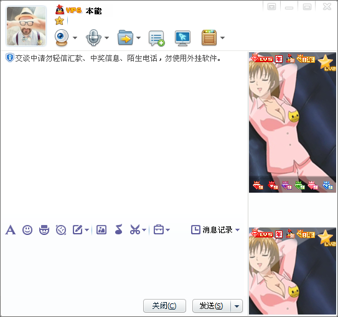The image size is (338, 317).
Task: Capture screenshot with scissors icon
Action: pos(135,229)
